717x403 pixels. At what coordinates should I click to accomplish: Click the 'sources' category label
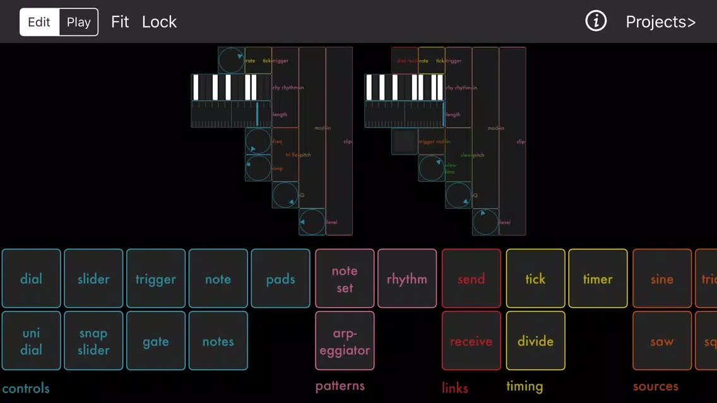pos(656,386)
